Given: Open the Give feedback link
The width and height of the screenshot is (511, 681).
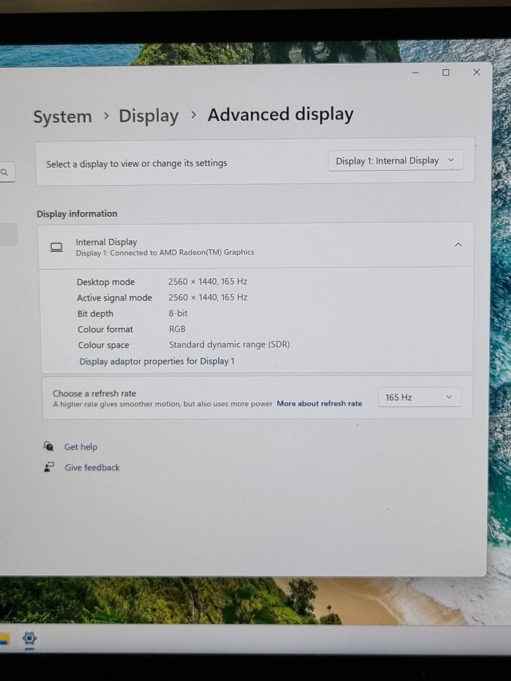Looking at the screenshot, I should [92, 468].
